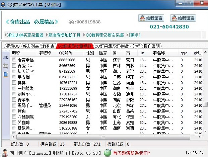Tick the checkbox for 半支烟
This screenshot has width=208, height=157.
(14, 77)
